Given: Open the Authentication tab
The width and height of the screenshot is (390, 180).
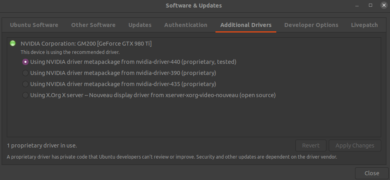Looking at the screenshot, I should 186,25.
